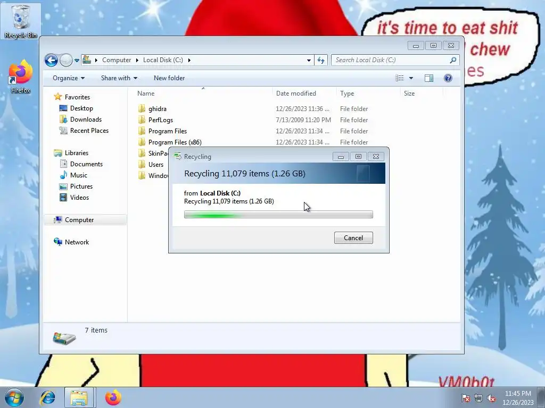The height and width of the screenshot is (408, 545).
Task: Sort by Size column header
Action: tap(409, 93)
